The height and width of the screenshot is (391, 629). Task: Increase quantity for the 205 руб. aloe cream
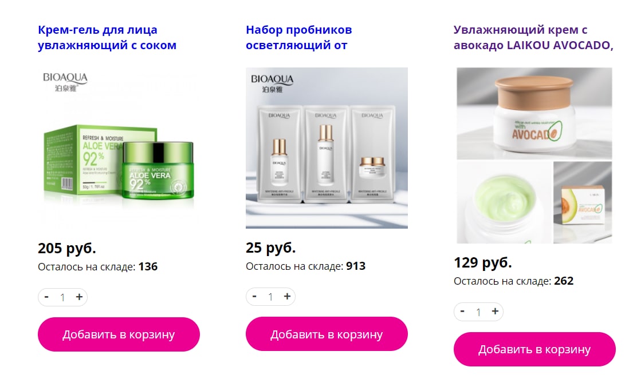(x=79, y=297)
